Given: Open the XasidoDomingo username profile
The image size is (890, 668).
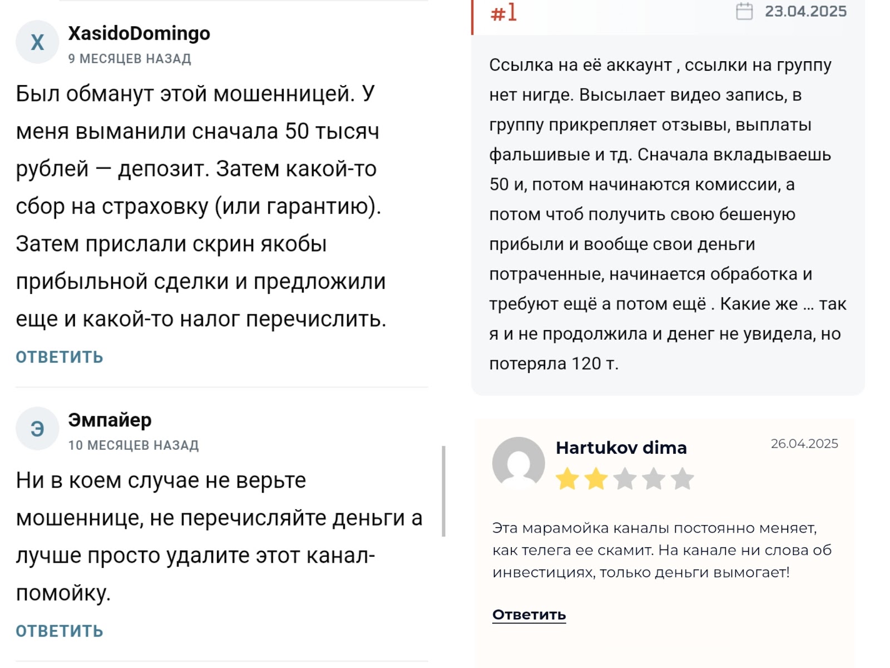Looking at the screenshot, I should 139,33.
